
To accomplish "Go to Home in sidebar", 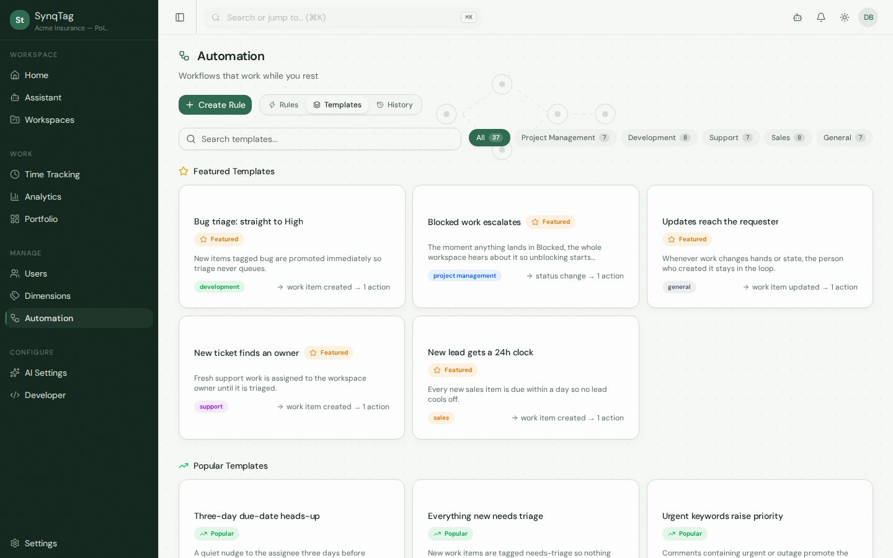I will pos(79,75).
